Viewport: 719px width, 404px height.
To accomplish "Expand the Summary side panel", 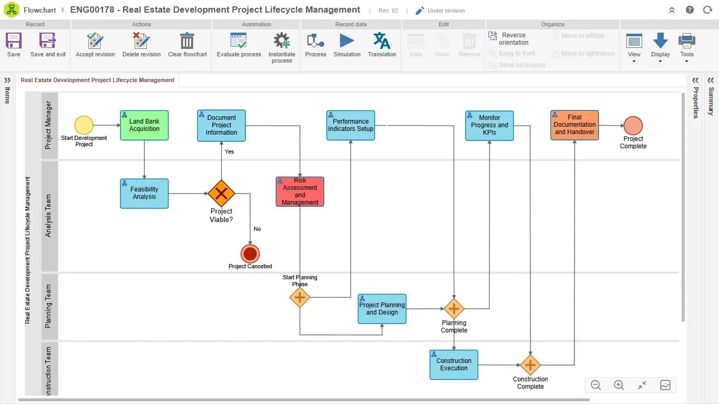I will (711, 80).
